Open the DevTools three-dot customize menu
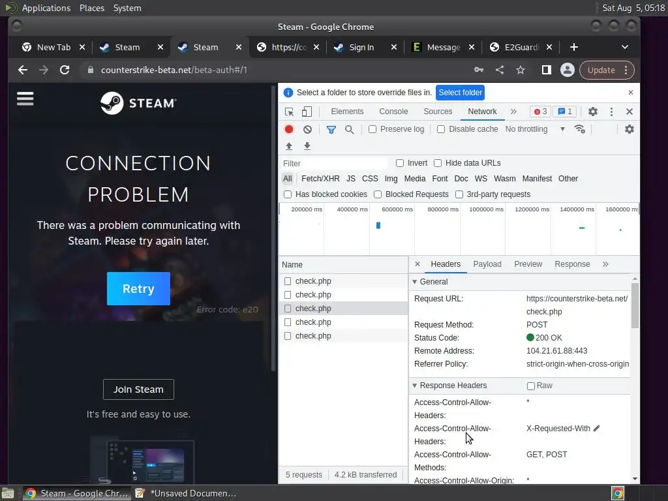The image size is (668, 501). click(611, 112)
